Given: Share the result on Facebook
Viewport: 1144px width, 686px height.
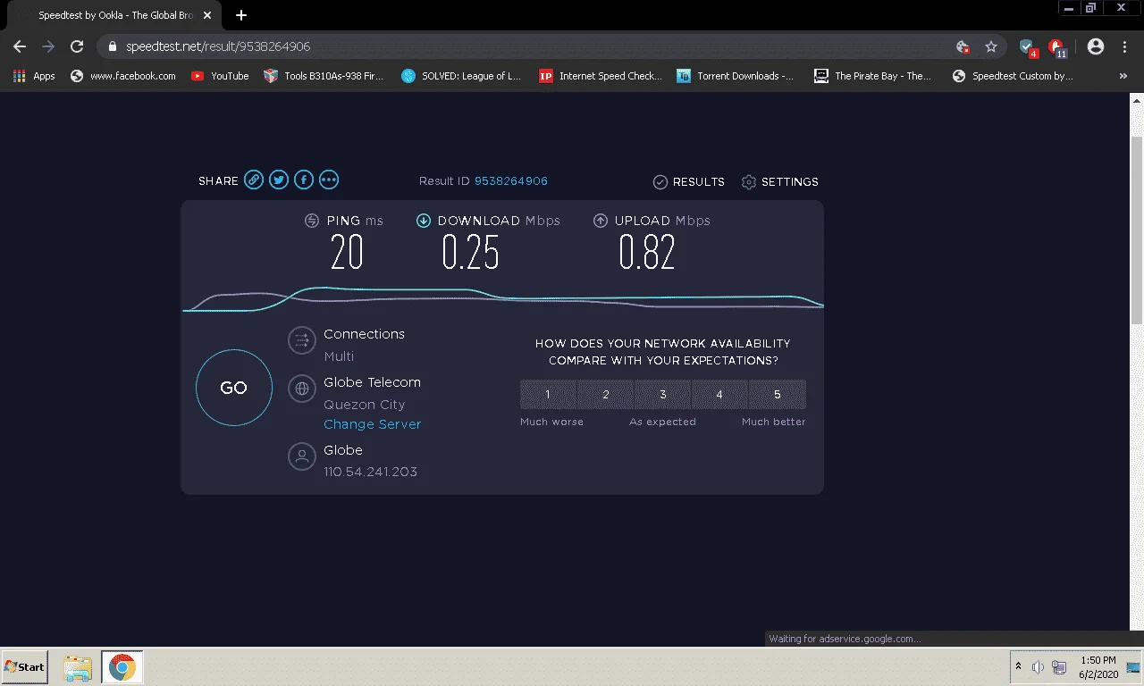Looking at the screenshot, I should coord(304,180).
